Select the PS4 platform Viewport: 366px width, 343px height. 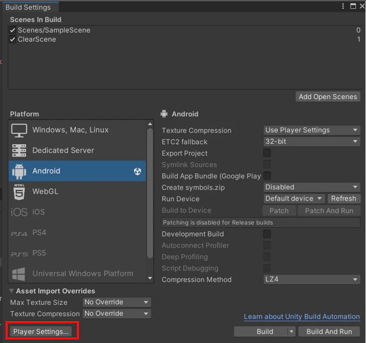(x=77, y=233)
